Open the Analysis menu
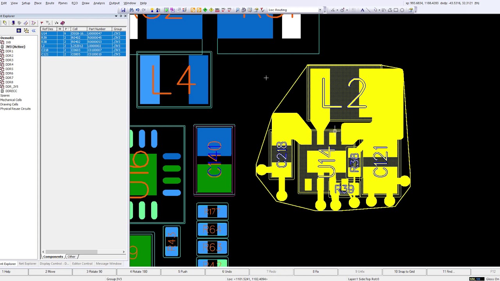The width and height of the screenshot is (500, 281). pyautogui.click(x=99, y=3)
